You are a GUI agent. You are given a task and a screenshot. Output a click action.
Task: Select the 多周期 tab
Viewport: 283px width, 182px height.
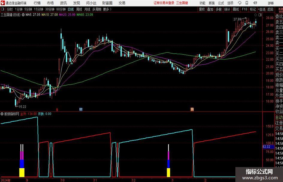pyautogui.click(x=96, y=9)
